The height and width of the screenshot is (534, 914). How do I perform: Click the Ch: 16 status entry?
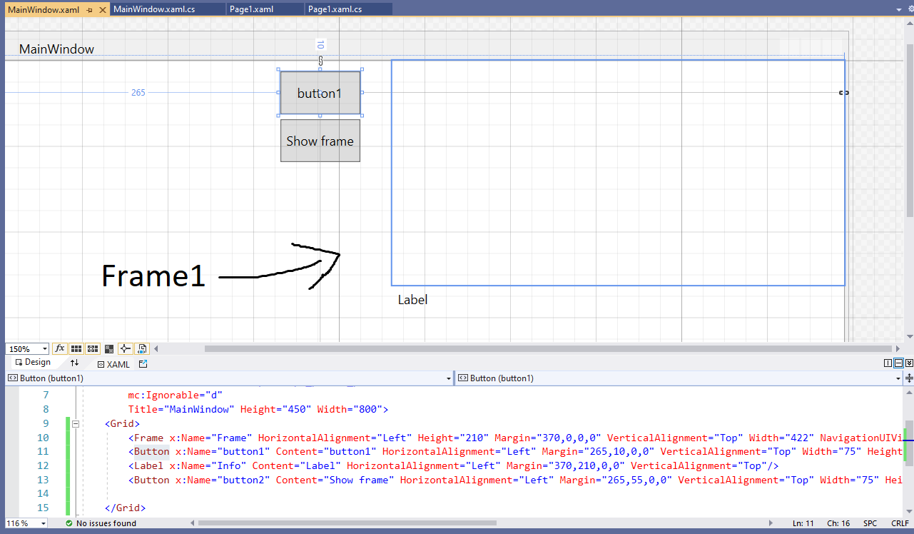click(x=838, y=523)
